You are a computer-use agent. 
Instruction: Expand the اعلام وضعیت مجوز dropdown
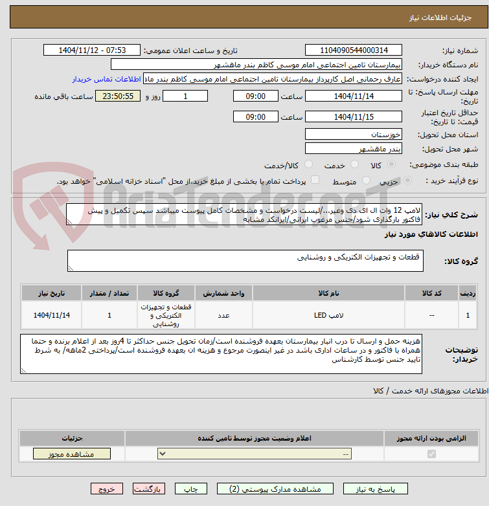coord(255,454)
